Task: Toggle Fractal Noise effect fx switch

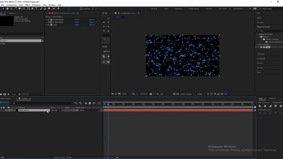Action: point(48,19)
